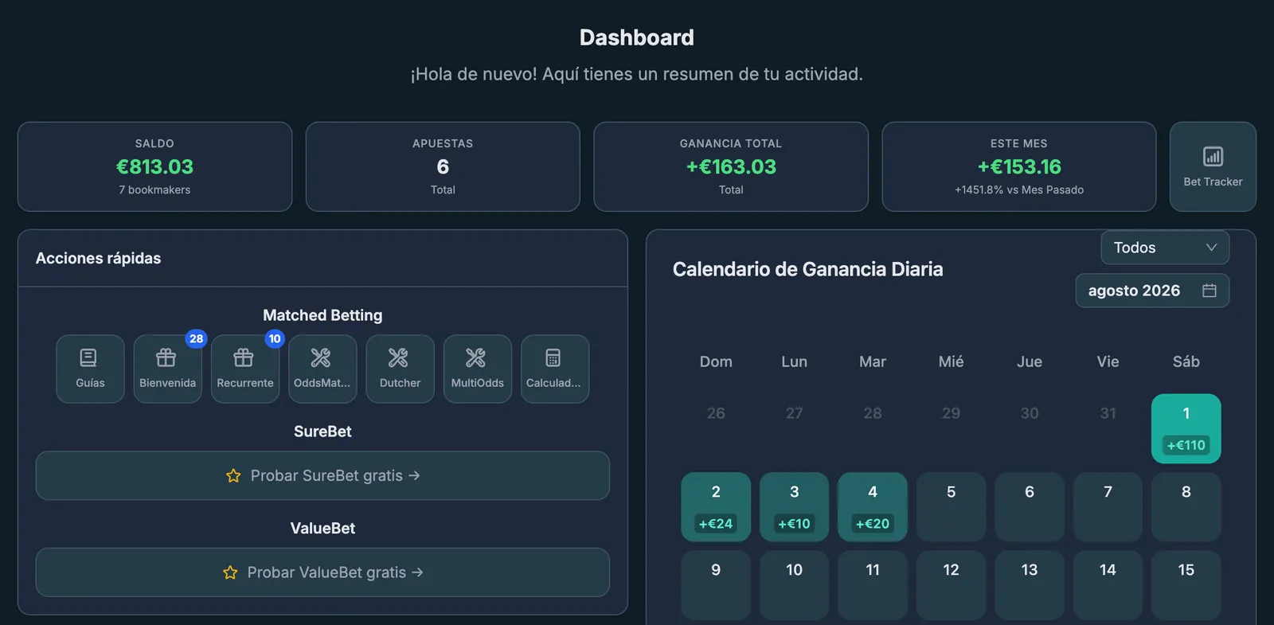
Task: Select day 4 showing +€20
Action: tap(873, 506)
